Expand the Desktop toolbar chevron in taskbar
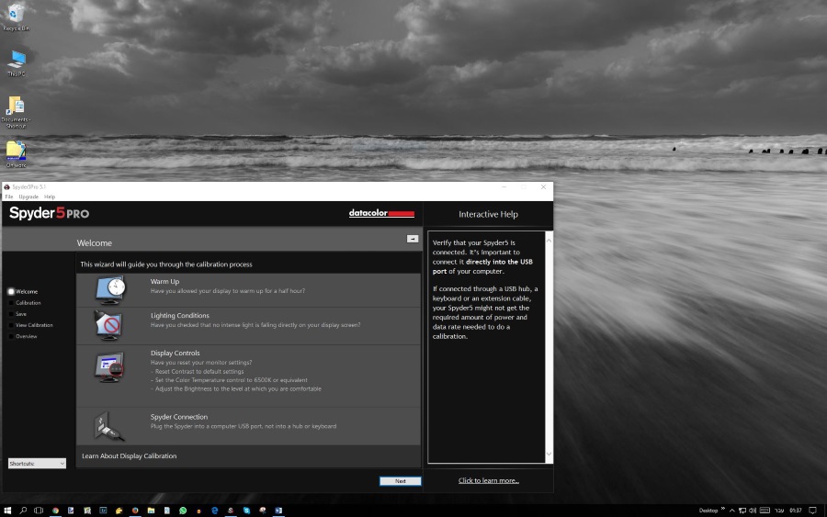 click(x=723, y=508)
